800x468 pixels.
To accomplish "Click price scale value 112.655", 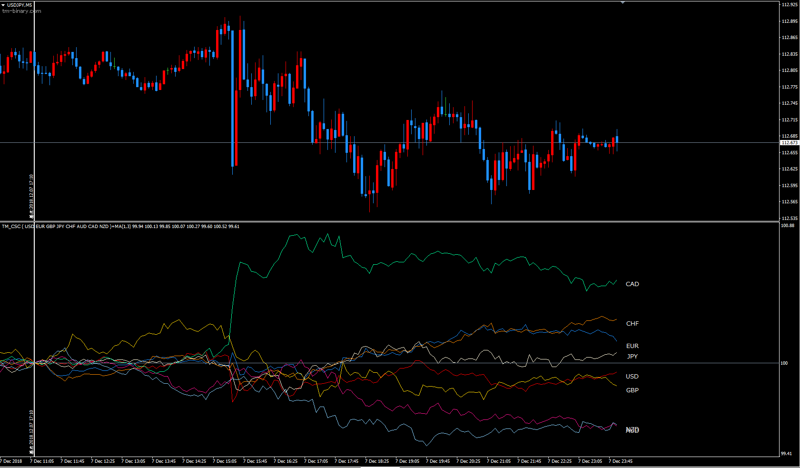I will [790, 153].
